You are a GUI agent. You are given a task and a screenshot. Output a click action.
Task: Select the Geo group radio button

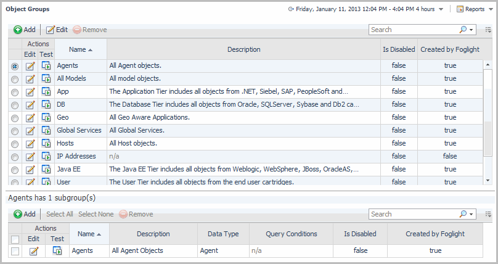tap(14, 118)
